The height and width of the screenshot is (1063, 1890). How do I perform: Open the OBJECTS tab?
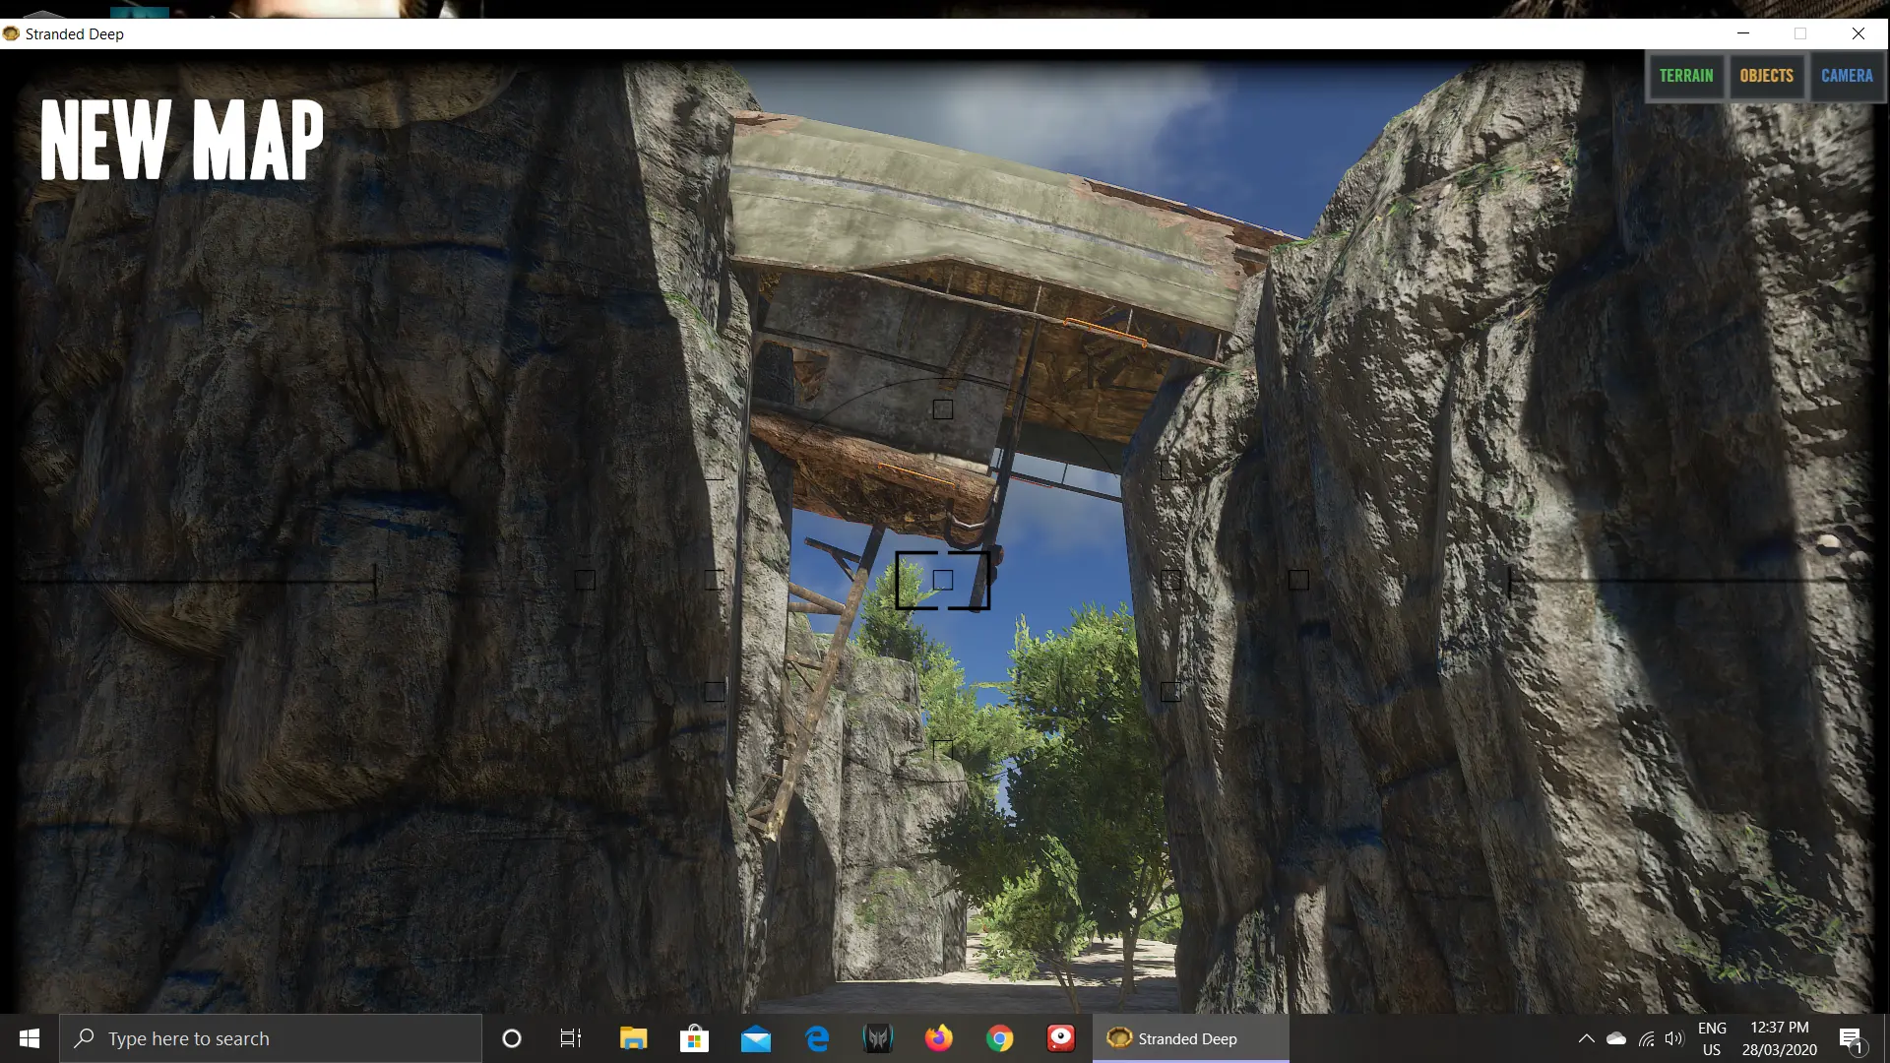pos(1766,76)
